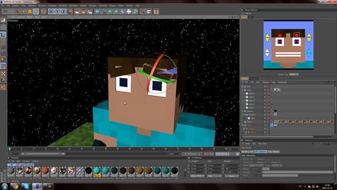Select the highlighted Polygons mode icon in the left sidebar
The image size is (337, 190).
click(3, 66)
